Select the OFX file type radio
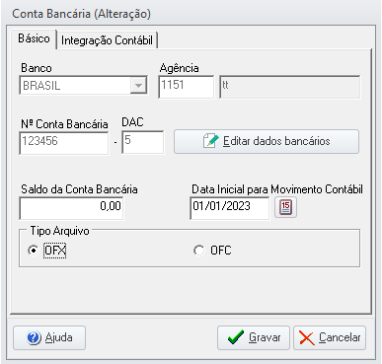The width and height of the screenshot is (382, 364). [x=33, y=251]
